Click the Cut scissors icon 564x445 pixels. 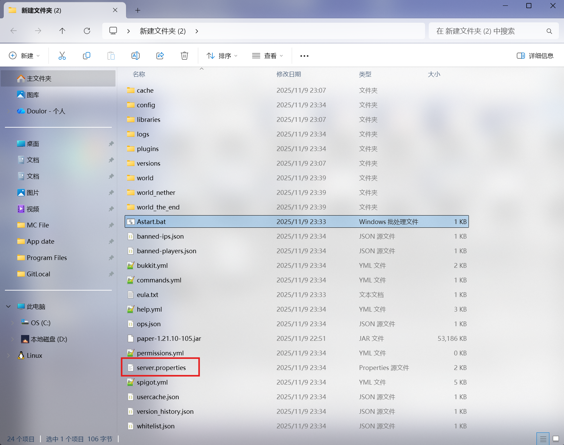point(62,56)
